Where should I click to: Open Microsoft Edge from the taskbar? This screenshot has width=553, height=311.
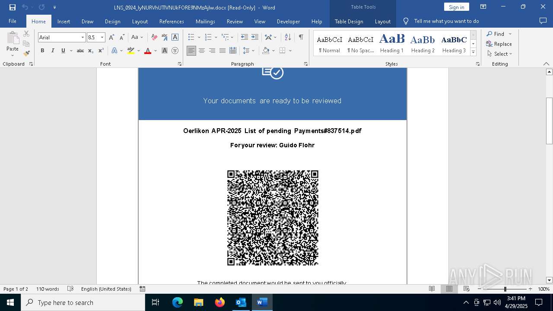pyautogui.click(x=178, y=302)
